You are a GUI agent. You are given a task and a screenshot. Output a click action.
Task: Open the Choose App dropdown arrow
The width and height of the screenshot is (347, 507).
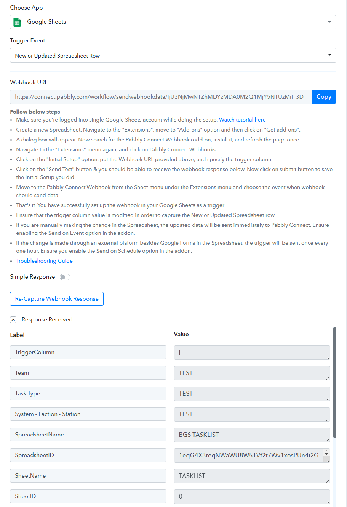click(329, 22)
